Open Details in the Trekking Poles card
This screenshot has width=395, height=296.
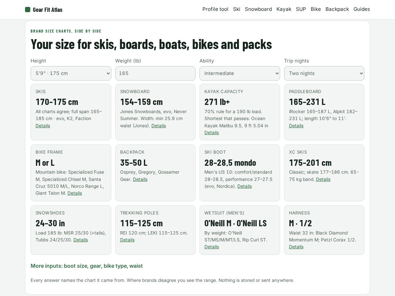click(127, 240)
